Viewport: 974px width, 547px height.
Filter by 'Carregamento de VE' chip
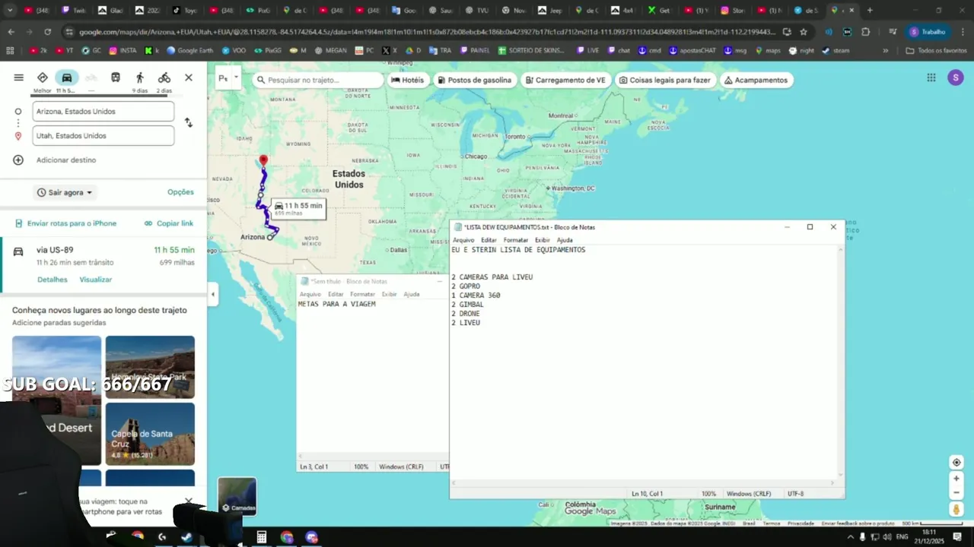[x=565, y=80]
